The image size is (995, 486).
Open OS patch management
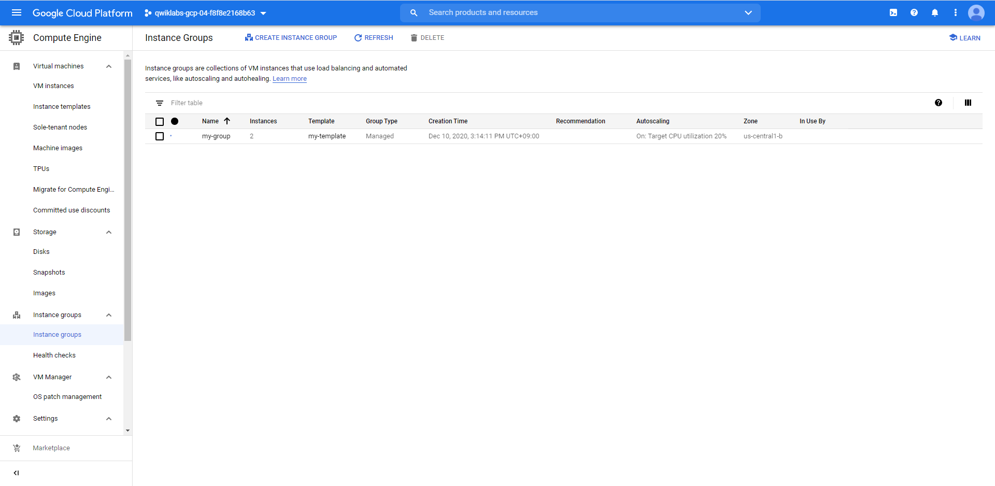click(x=67, y=397)
